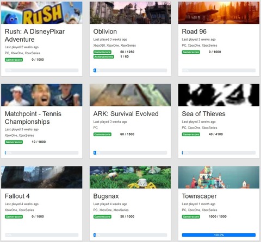Click the Gamerscore badge on Sea of Thieves card
Viewport: 261px width, 242px height.
[191, 135]
